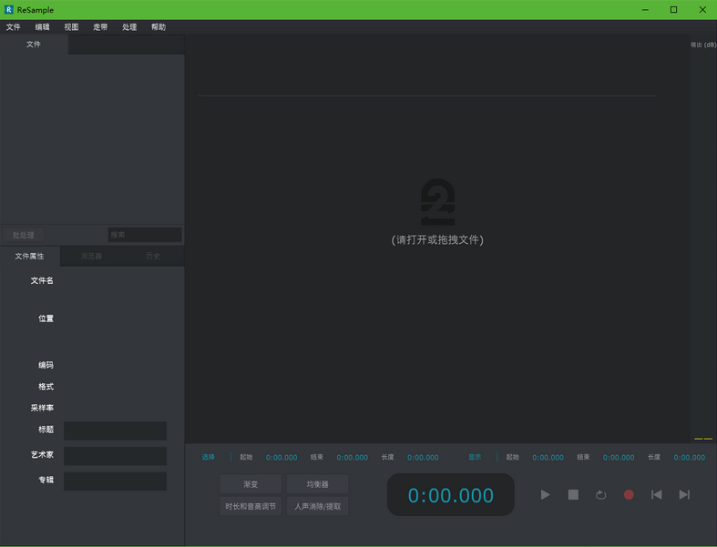Click the 位置 property label
This screenshot has width=717, height=547.
coord(46,319)
